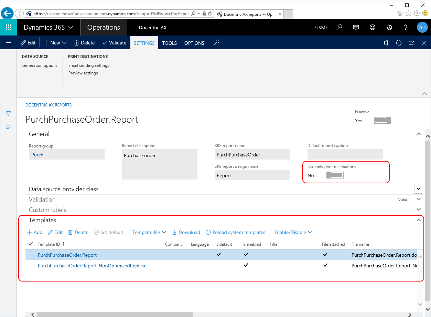Screen dimensions: 431x317
Task: Toggle Is default for PurchPurchaseOrder.Report row
Action: [x=219, y=255]
